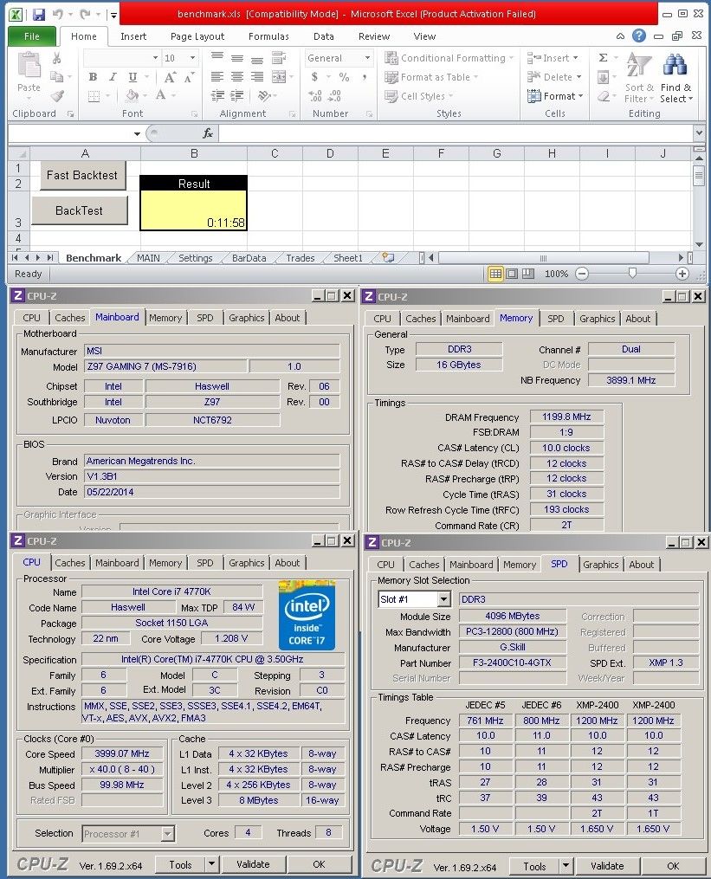The width and height of the screenshot is (711, 879).
Task: Open Excel Help question mark icon
Action: [x=639, y=36]
